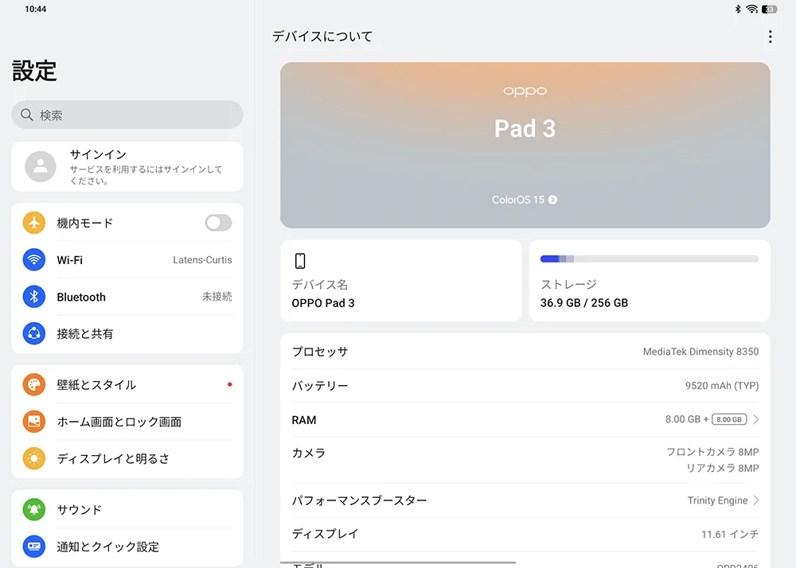The height and width of the screenshot is (568, 796).
Task: Open the デバイス名 OPPO Pad 3 card
Action: [x=401, y=281]
